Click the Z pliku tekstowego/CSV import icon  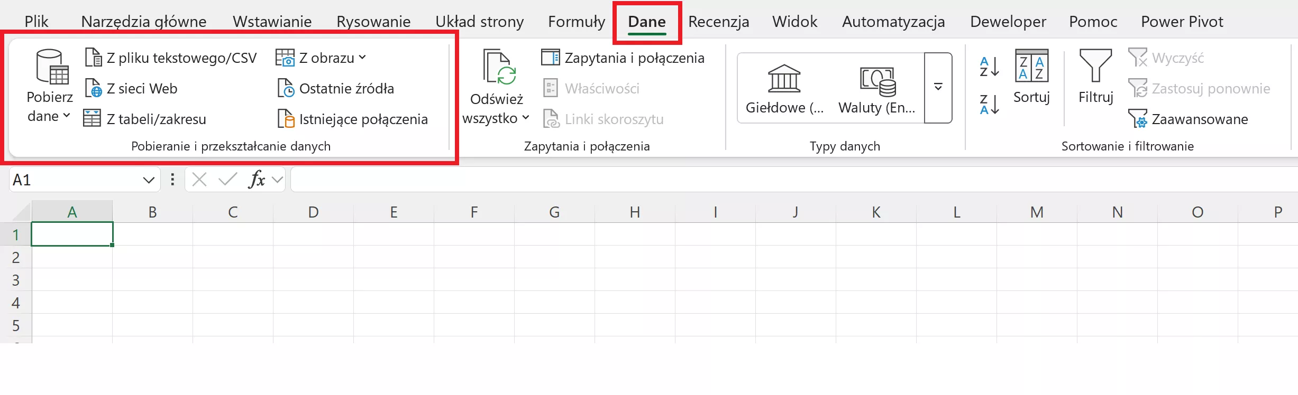click(x=94, y=58)
